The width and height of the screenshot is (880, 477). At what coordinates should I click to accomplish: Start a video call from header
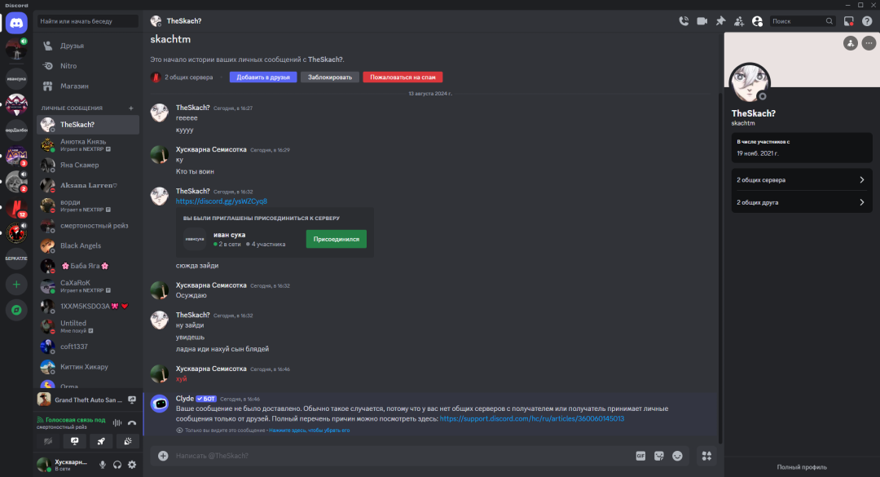[702, 21]
